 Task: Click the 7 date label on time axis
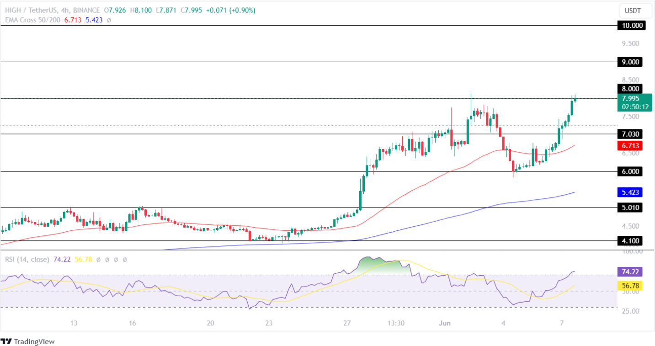pyautogui.click(x=562, y=323)
